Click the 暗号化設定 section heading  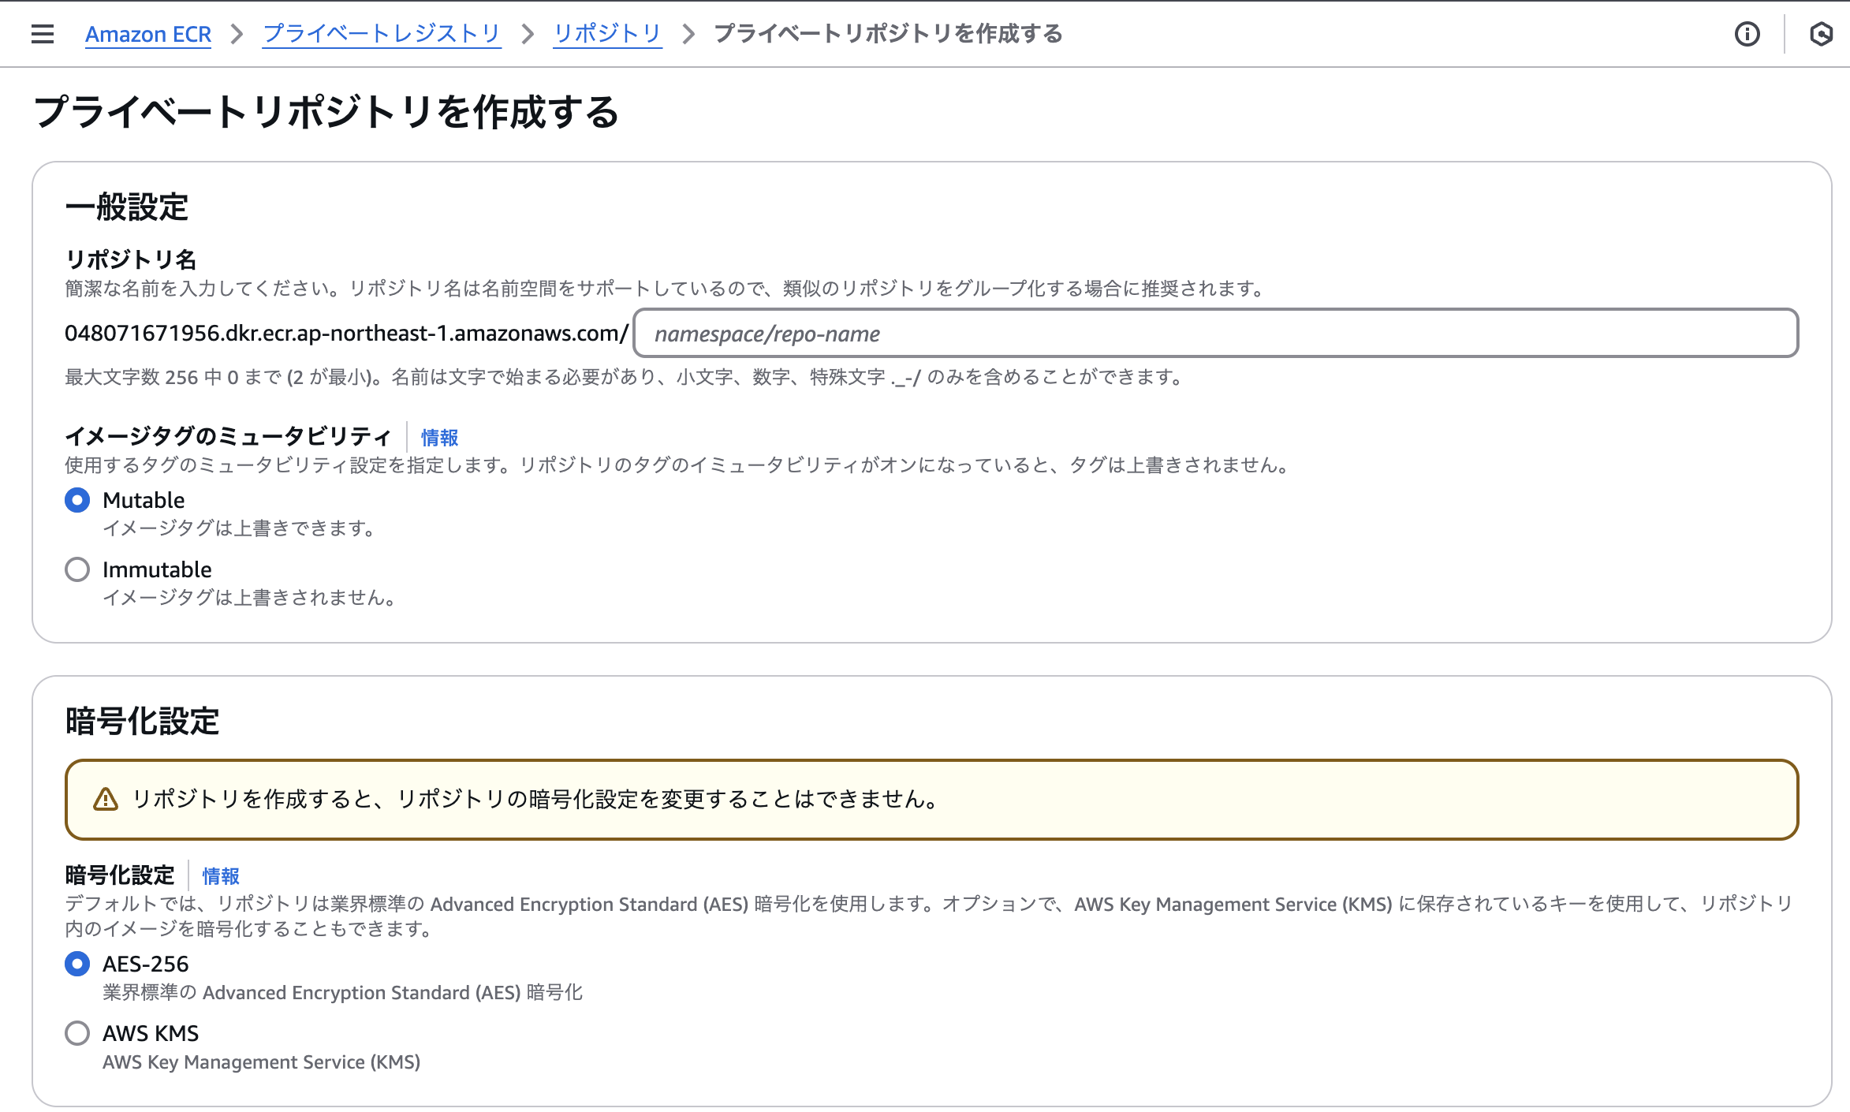(144, 721)
